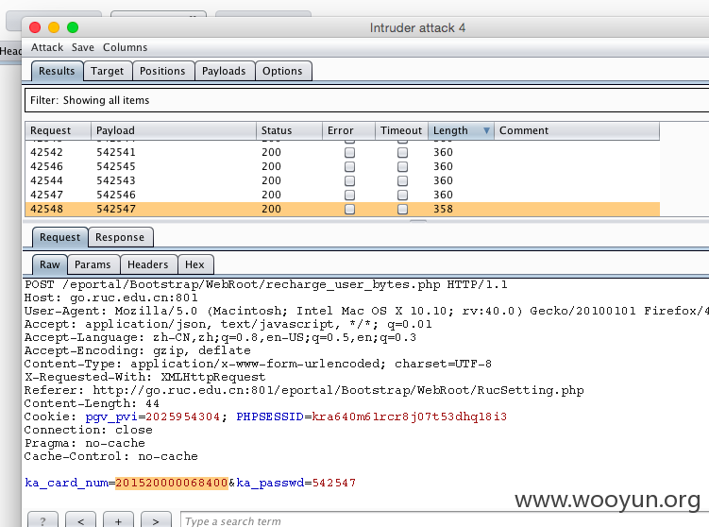This screenshot has width=709, height=527.
Task: Focus the search term input field
Action: [445, 520]
